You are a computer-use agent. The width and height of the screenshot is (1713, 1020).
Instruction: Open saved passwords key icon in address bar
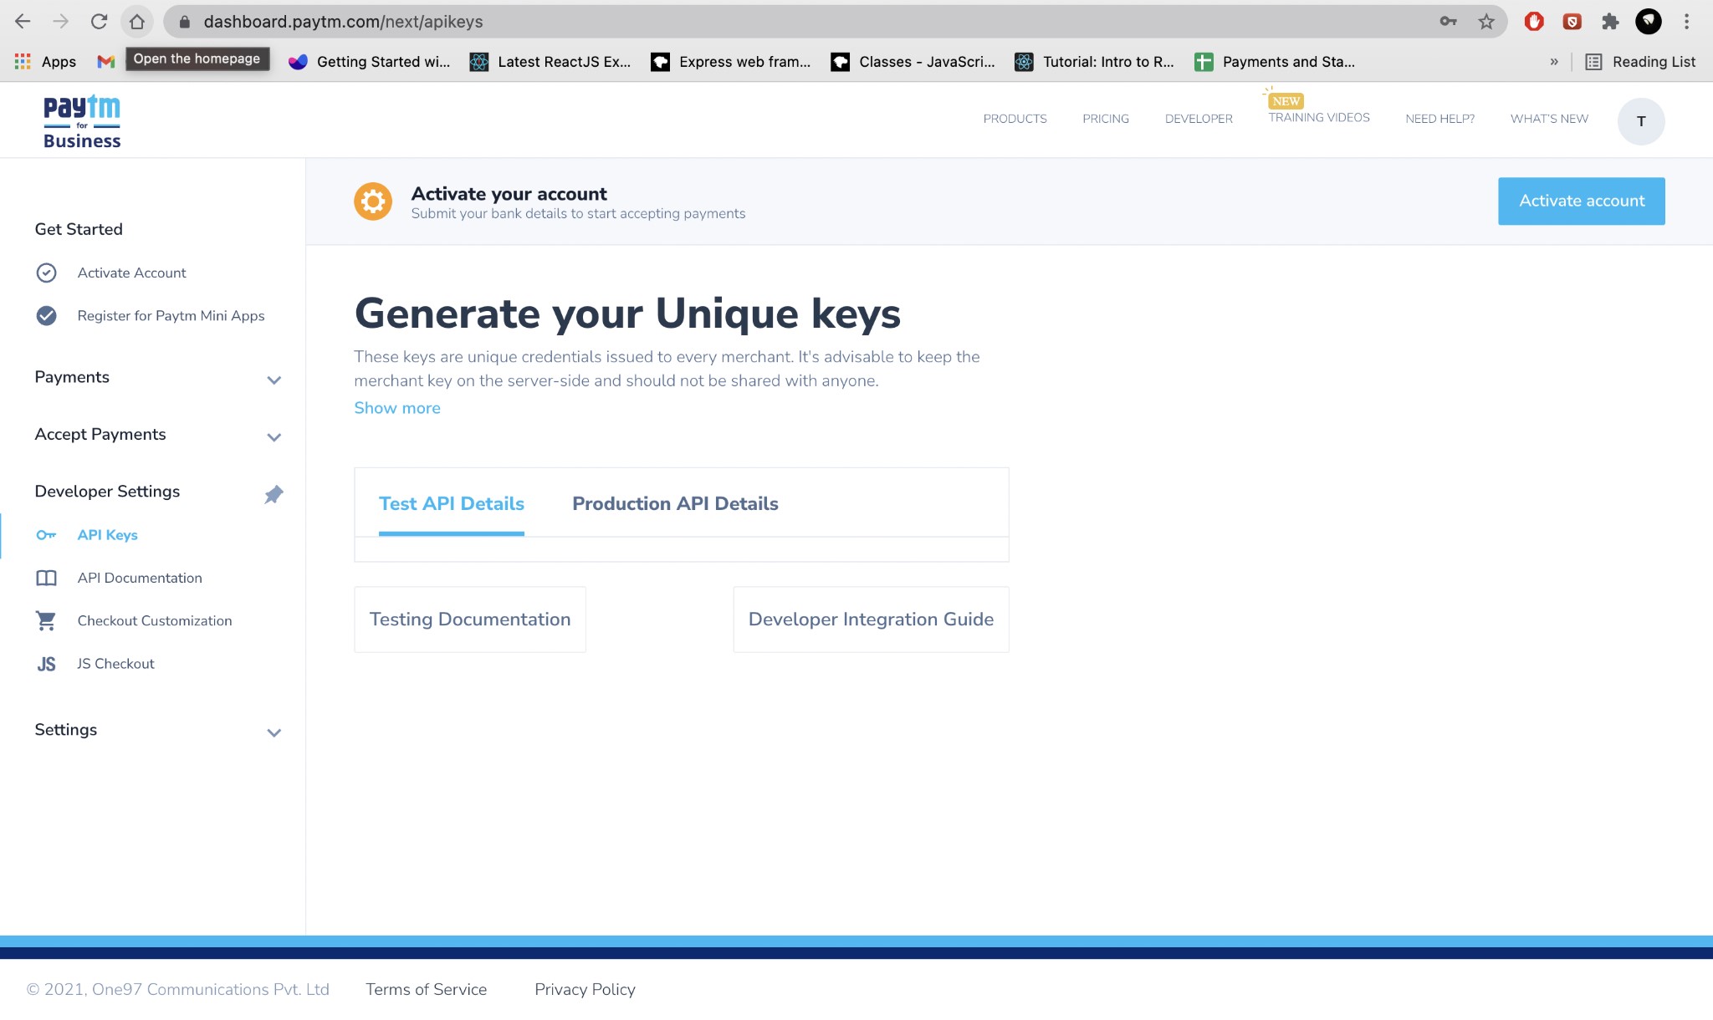click(x=1448, y=22)
